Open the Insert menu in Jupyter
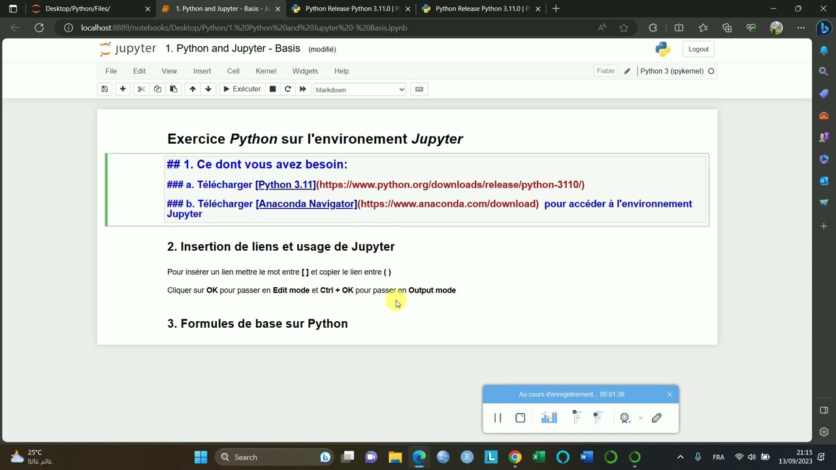This screenshot has width=836, height=470. (202, 71)
